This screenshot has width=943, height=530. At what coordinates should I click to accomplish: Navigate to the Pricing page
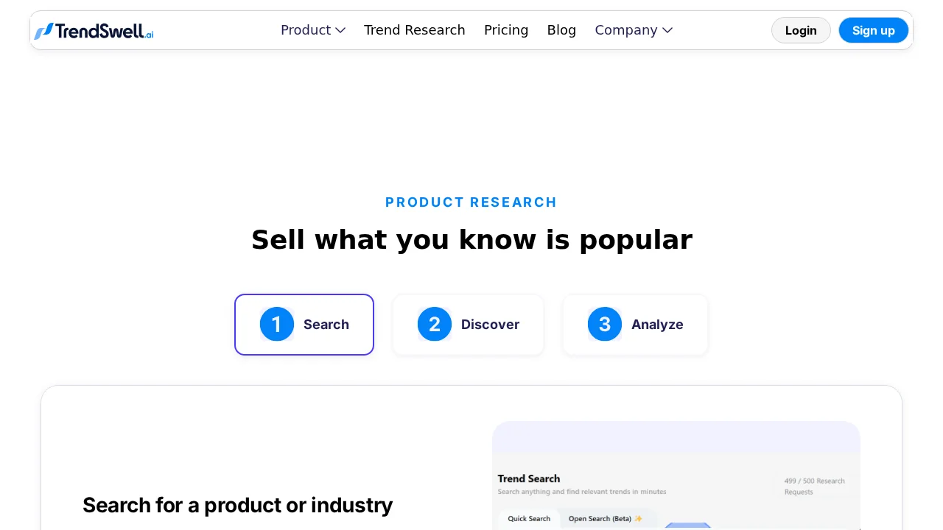(506, 30)
